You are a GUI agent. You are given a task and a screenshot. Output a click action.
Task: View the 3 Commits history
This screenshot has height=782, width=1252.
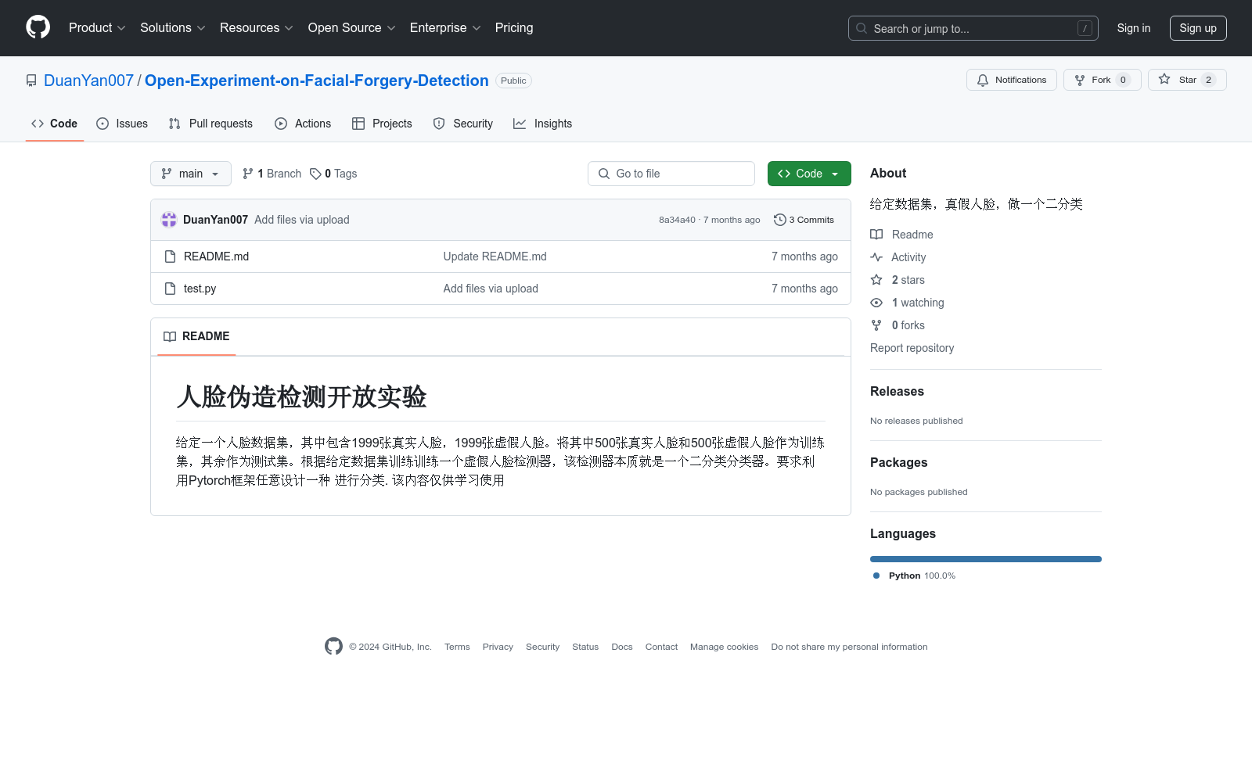pos(804,220)
